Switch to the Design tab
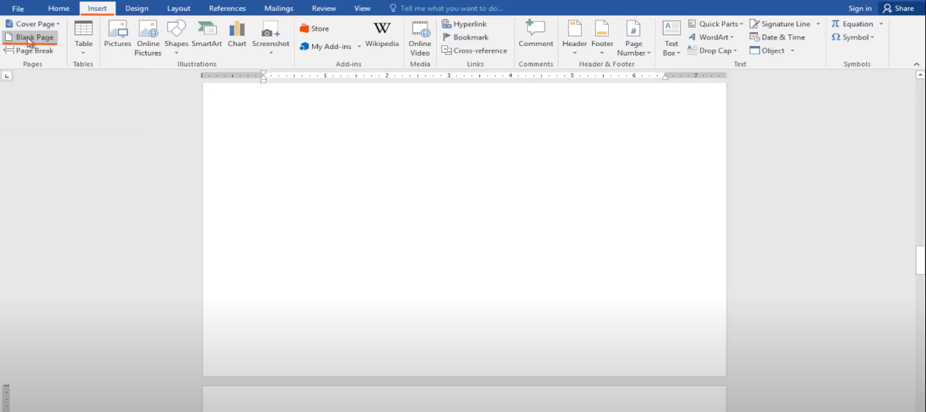The height and width of the screenshot is (412, 926). click(x=137, y=9)
